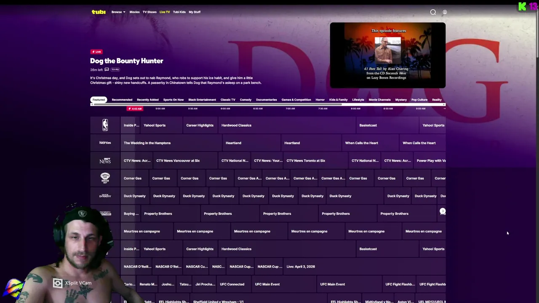Viewport: 539px width, 303px height.
Task: Click the Tubi logo
Action: (x=99, y=12)
